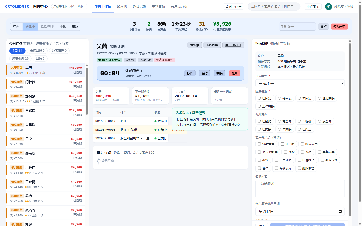Click the 转接 transfer button
362x226 pixels.
click(x=220, y=73)
